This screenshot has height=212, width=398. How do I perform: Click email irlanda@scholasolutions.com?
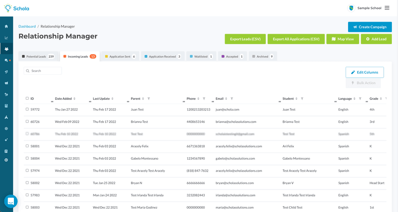236,195
